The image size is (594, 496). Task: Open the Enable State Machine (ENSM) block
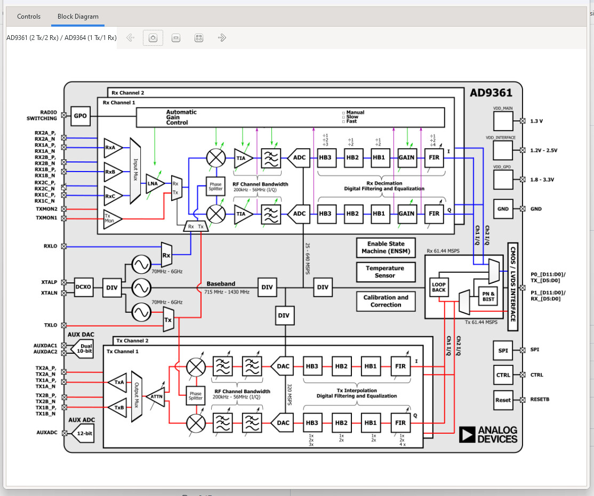386,248
